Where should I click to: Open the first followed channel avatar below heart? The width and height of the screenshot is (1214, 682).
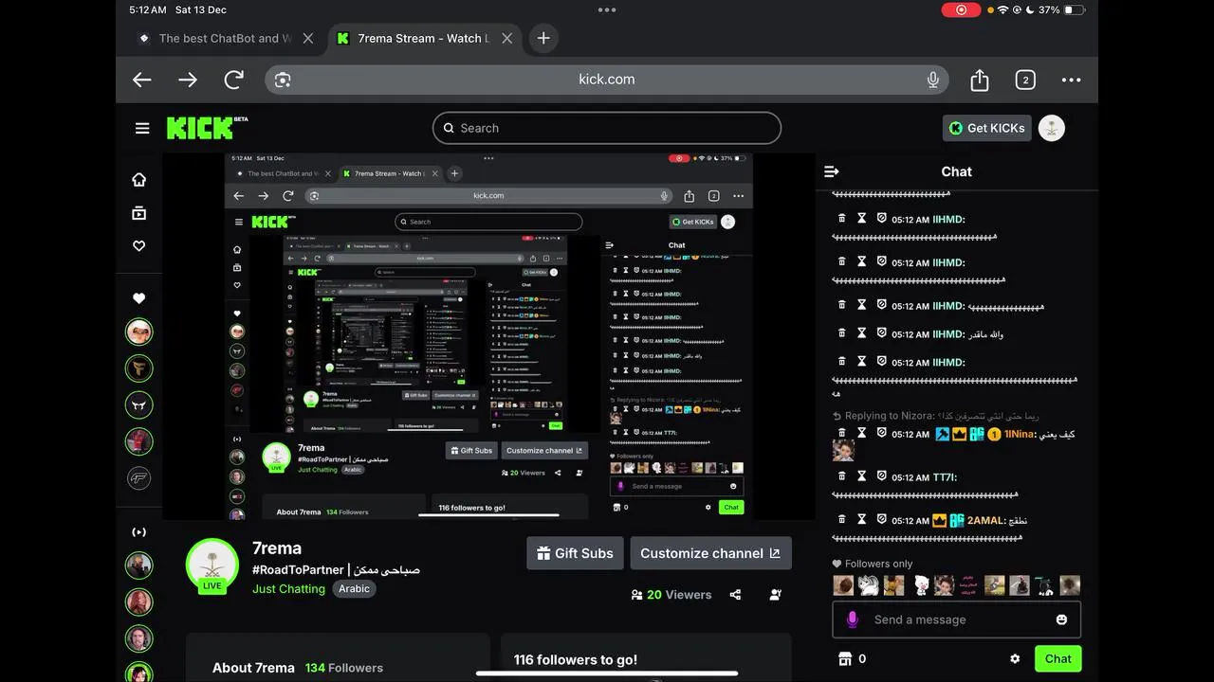[138, 332]
